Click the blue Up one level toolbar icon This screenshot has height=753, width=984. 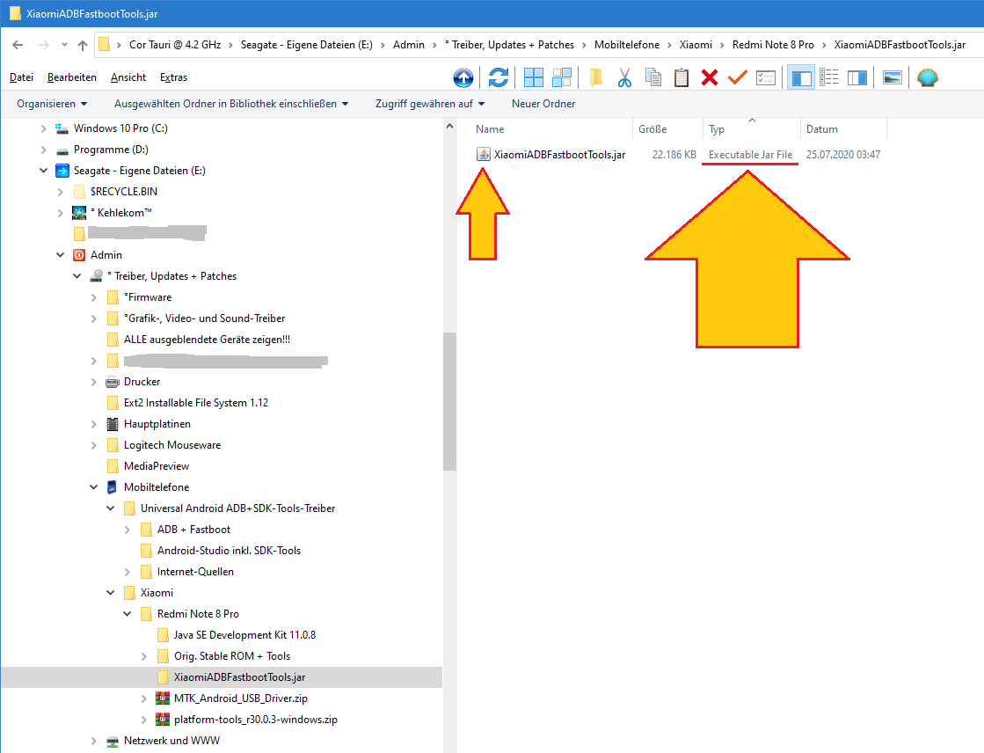point(463,78)
